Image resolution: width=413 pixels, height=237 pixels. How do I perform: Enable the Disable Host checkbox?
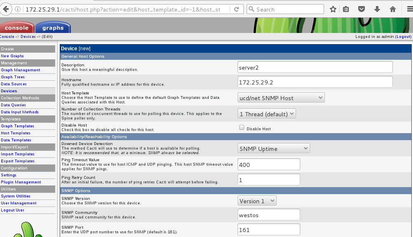click(x=242, y=128)
